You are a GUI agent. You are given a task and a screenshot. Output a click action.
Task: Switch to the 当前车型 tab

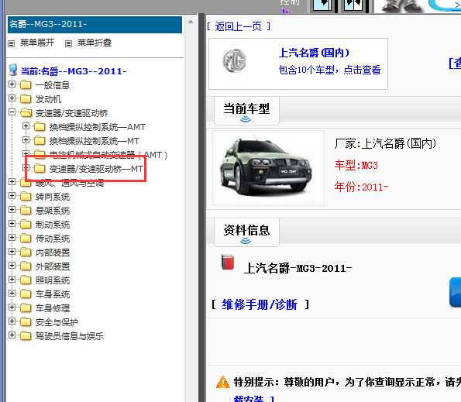(x=246, y=111)
